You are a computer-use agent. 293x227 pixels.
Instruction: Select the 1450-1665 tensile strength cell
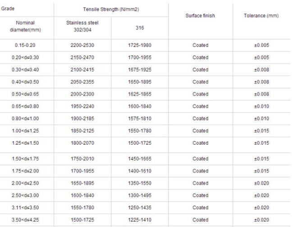140,159
